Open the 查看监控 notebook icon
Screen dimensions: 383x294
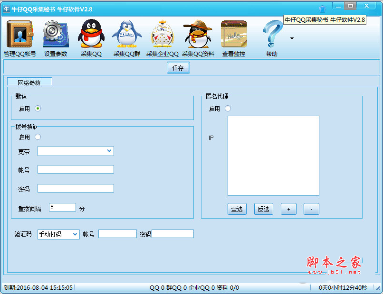(234, 35)
